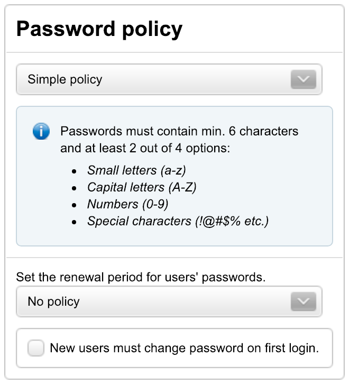The width and height of the screenshot is (349, 384).
Task: Click the 'Small letters (a-z)' list item
Action: click(x=136, y=170)
